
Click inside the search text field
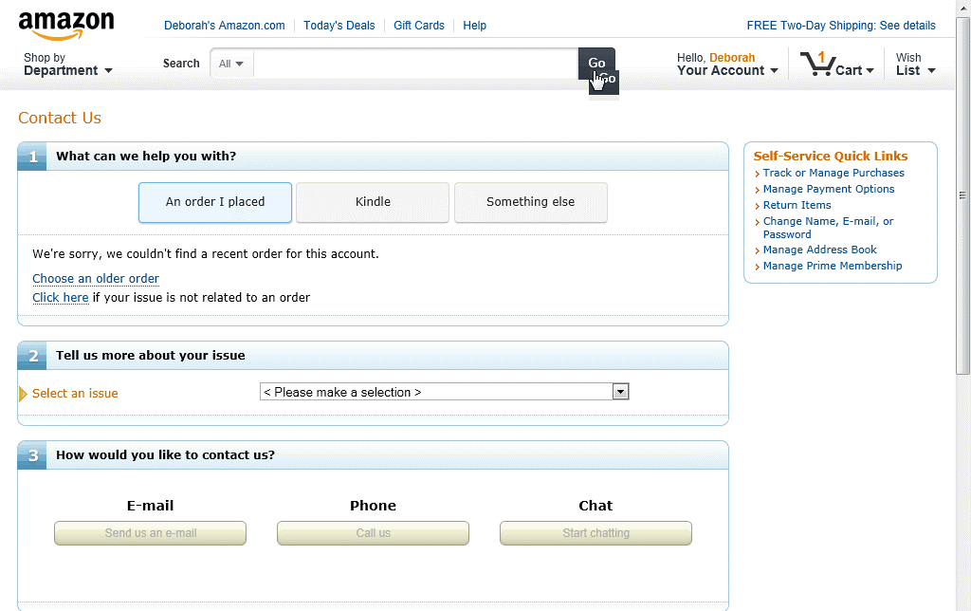tap(415, 64)
